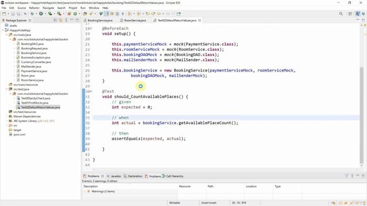Minimize the Package Explorer view
367x206 pixels.
[x=72, y=20]
